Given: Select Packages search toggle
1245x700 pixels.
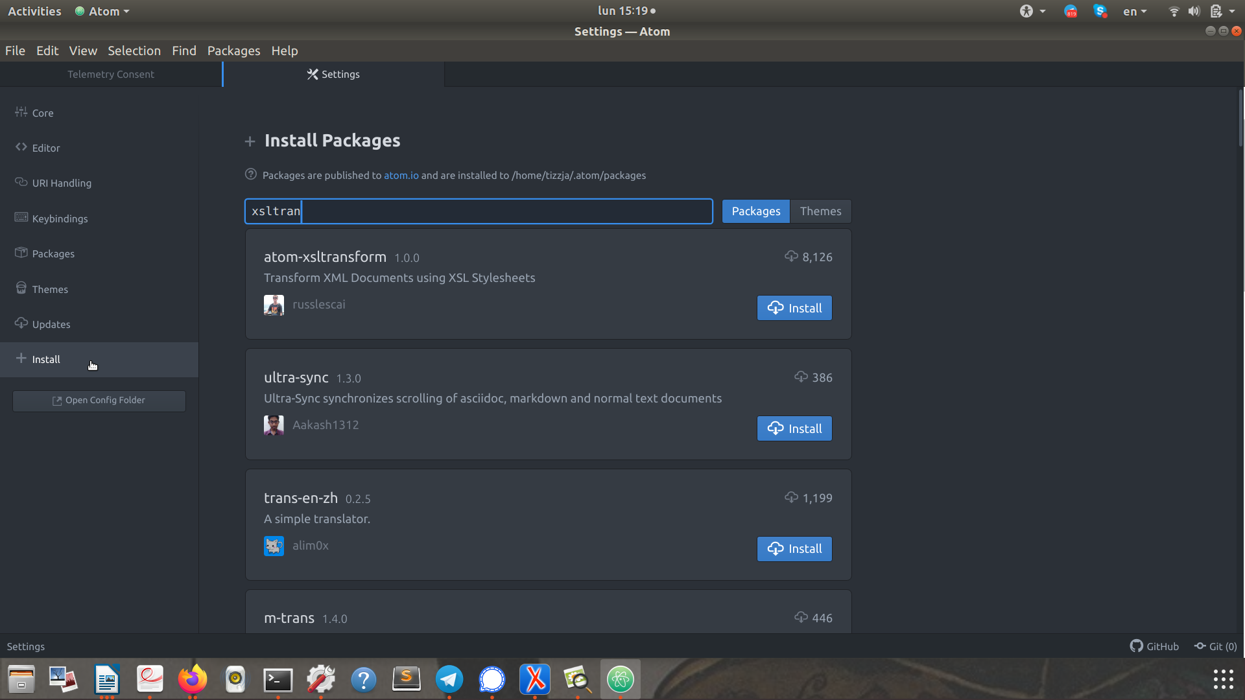Looking at the screenshot, I should [x=756, y=211].
